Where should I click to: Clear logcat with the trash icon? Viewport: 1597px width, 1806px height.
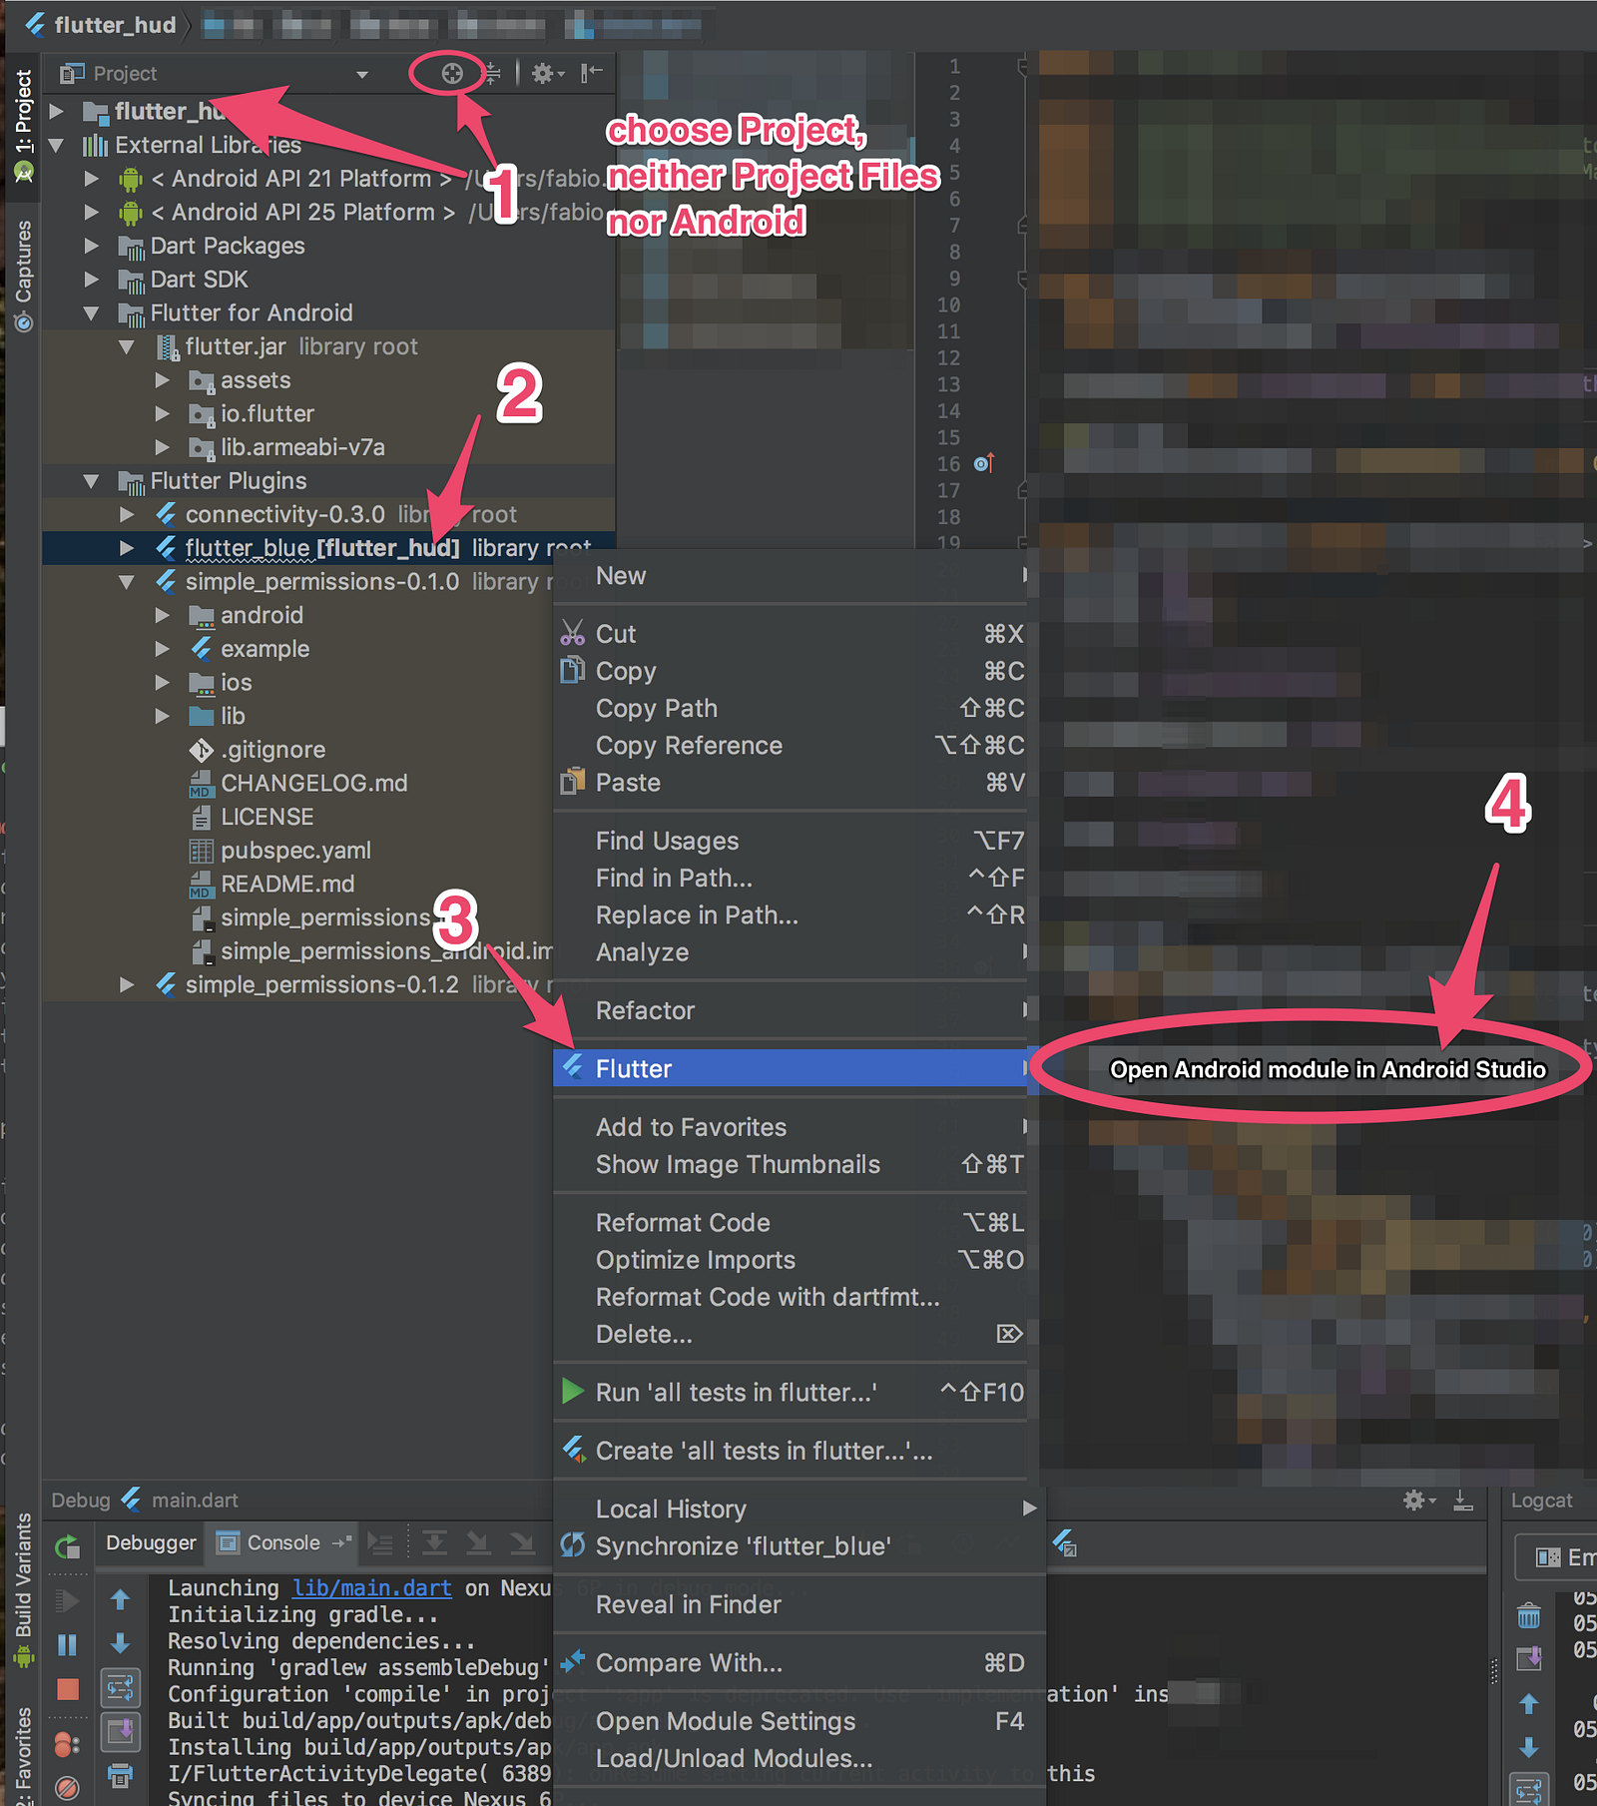tap(1529, 1614)
